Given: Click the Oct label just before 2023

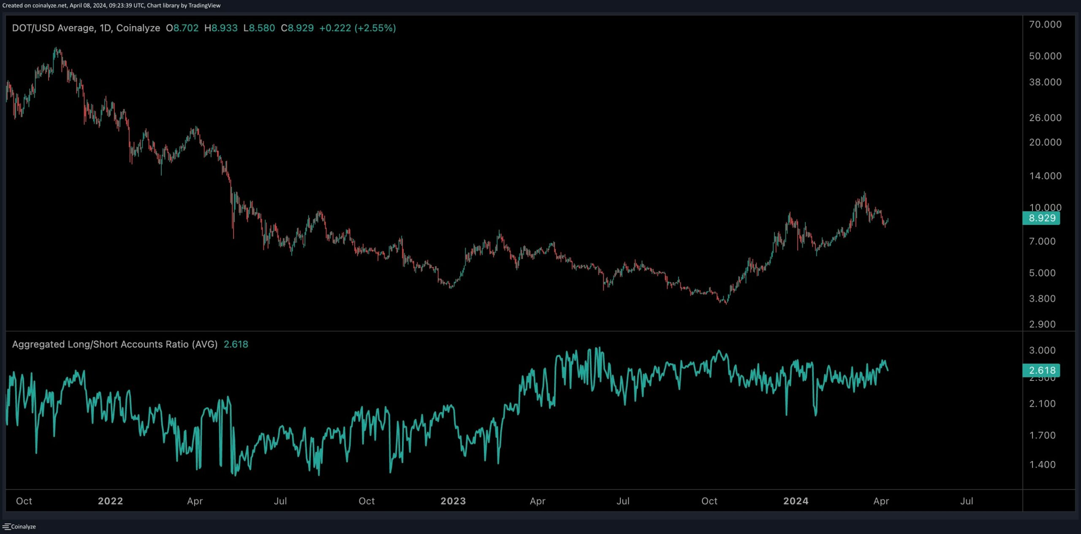Looking at the screenshot, I should 367,501.
